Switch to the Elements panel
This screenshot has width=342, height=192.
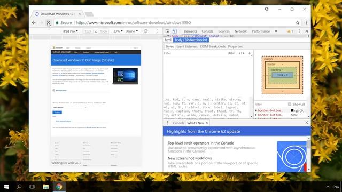(x=190, y=31)
